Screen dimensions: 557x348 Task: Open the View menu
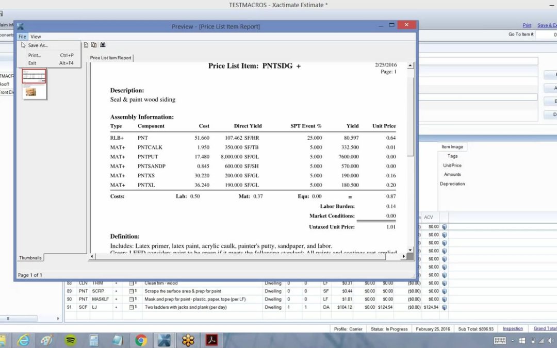point(36,37)
